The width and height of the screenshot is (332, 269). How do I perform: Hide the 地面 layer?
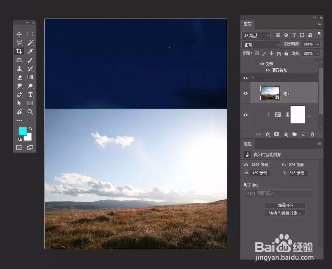click(x=245, y=93)
